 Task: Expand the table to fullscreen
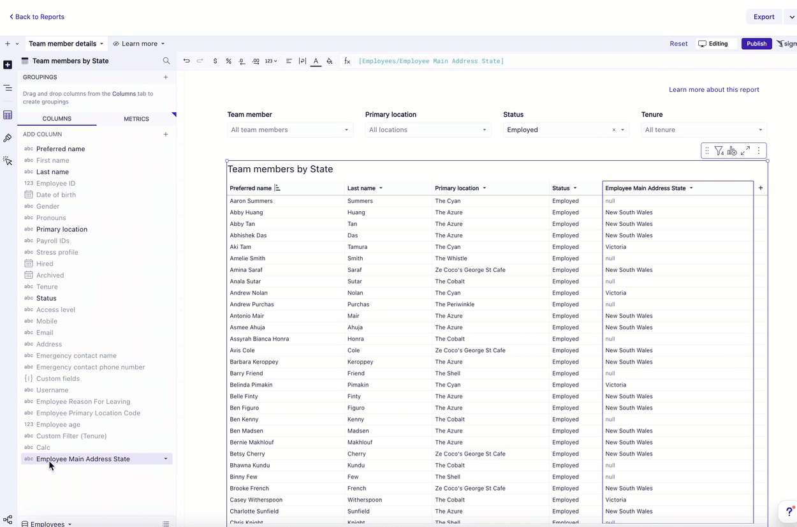click(x=745, y=151)
